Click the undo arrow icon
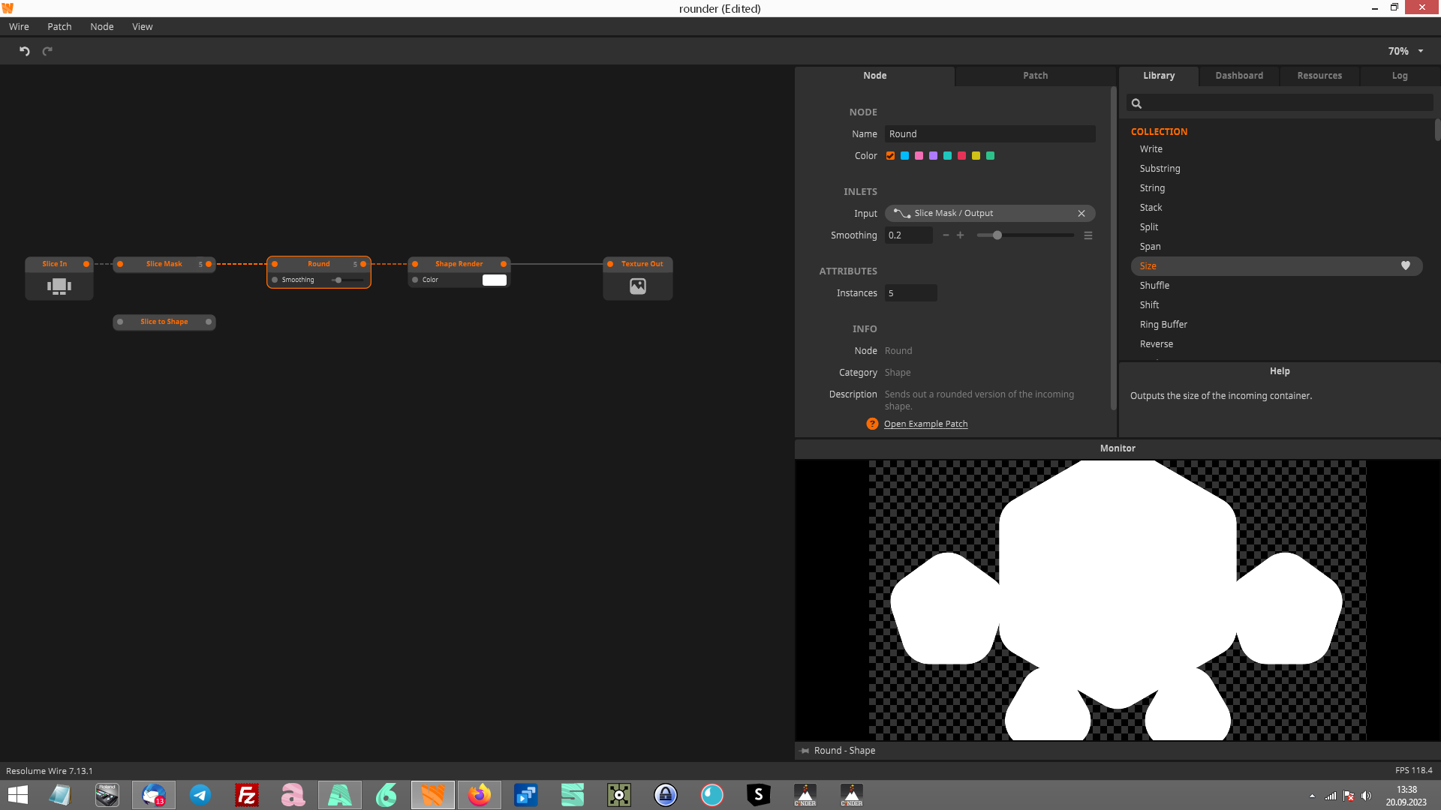Image resolution: width=1441 pixels, height=810 pixels. pyautogui.click(x=24, y=51)
